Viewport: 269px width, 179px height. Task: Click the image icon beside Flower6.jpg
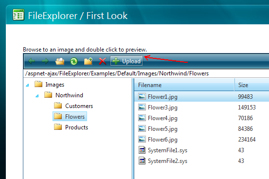pos(142,139)
